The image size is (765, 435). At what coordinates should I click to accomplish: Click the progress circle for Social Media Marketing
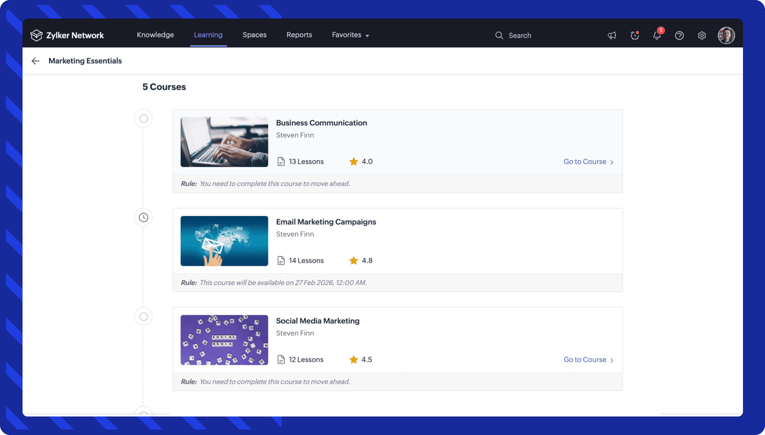click(144, 316)
